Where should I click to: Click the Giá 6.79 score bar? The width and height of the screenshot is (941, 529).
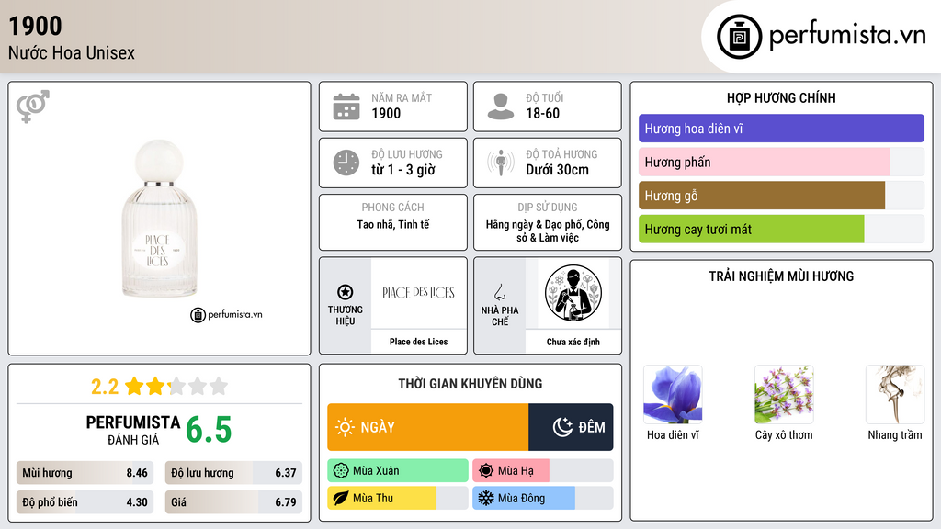(x=233, y=502)
